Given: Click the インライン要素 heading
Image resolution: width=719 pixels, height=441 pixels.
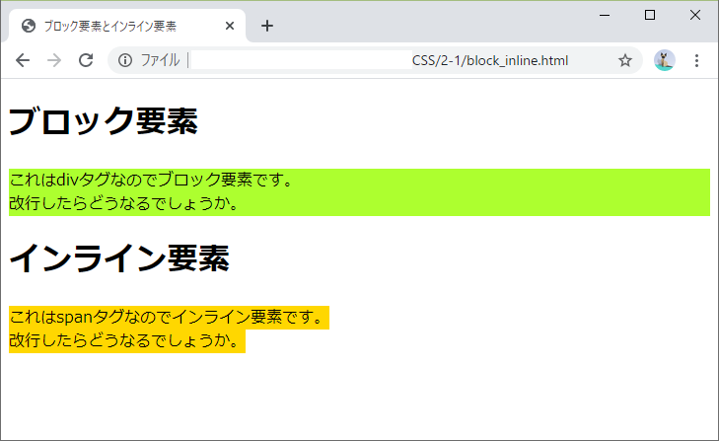Looking at the screenshot, I should click(x=119, y=258).
